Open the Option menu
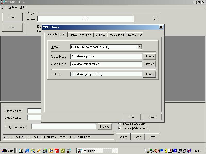The width and height of the screenshot is (206, 154). [13, 7]
